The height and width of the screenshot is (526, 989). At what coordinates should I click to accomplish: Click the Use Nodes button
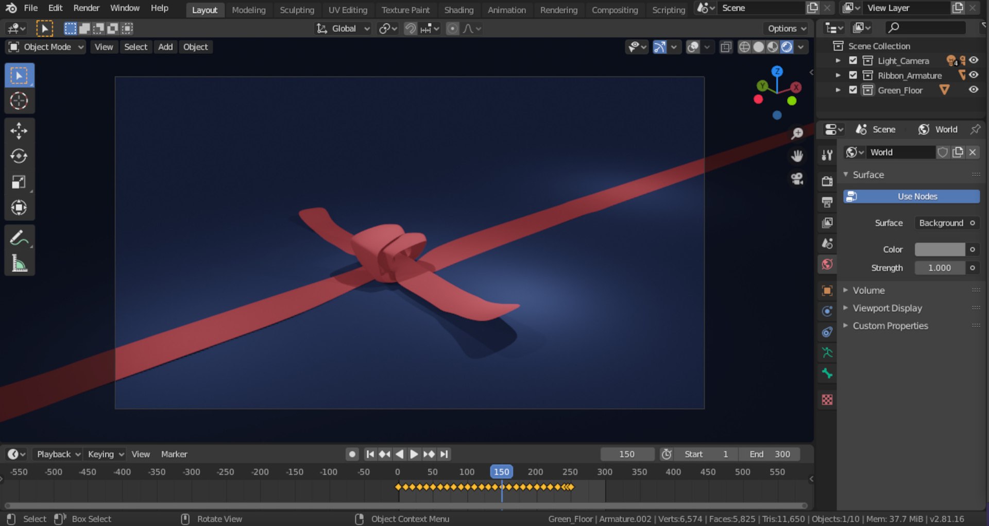coord(911,196)
